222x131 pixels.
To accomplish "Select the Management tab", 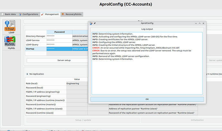I will 50,14.
